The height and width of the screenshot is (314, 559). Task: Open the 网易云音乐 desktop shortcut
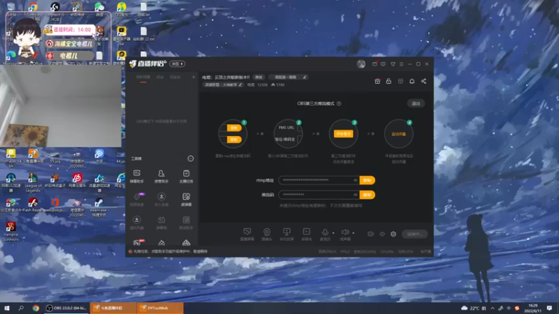(x=78, y=180)
